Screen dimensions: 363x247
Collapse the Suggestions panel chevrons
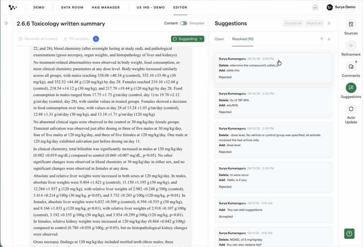(329, 23)
